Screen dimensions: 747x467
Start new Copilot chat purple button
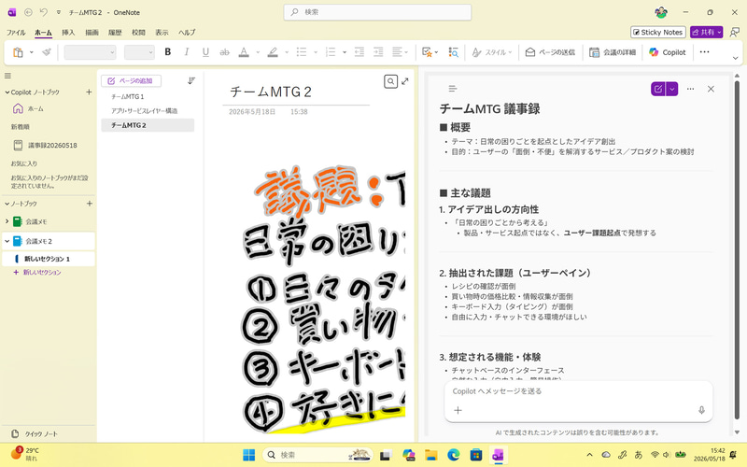[x=658, y=89]
